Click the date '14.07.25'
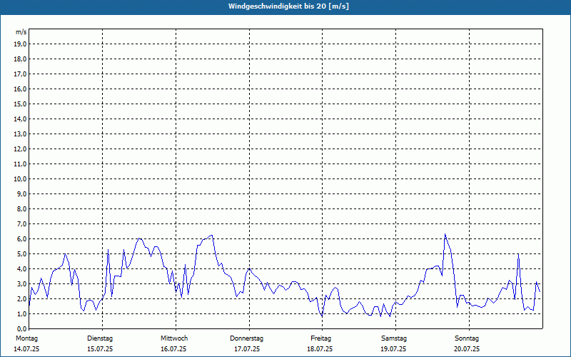Screen dimensions: 571x357 coord(26,349)
